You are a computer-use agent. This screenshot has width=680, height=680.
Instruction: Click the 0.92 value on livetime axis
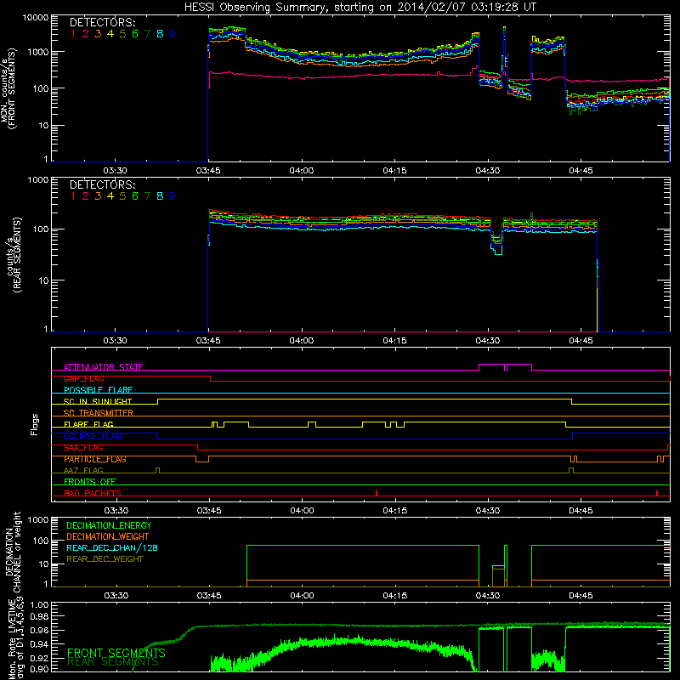[40, 658]
